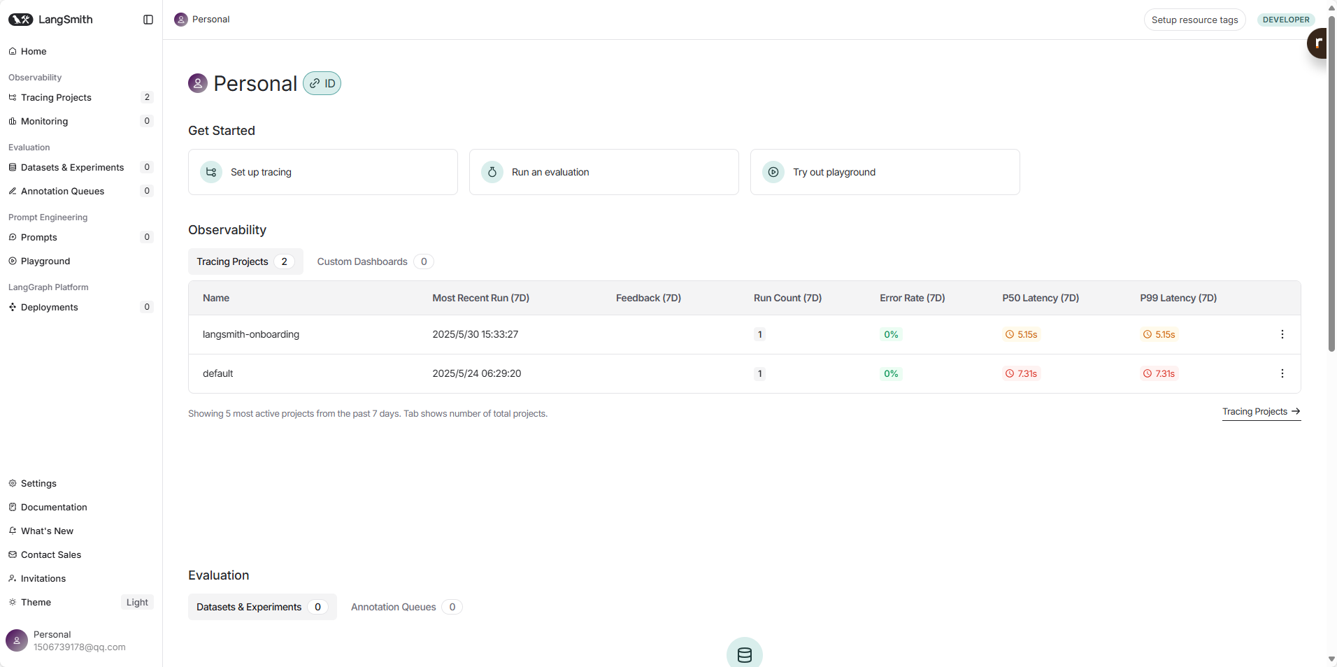1337x667 pixels.
Task: Click the 7.31s P99 latency value
Action: pos(1159,373)
